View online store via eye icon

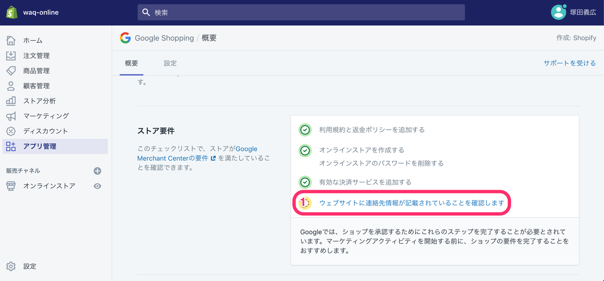click(97, 186)
